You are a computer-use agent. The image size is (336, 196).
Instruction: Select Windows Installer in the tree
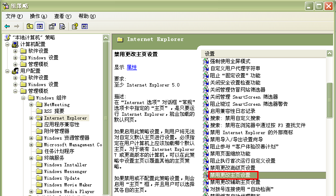coord(65,165)
